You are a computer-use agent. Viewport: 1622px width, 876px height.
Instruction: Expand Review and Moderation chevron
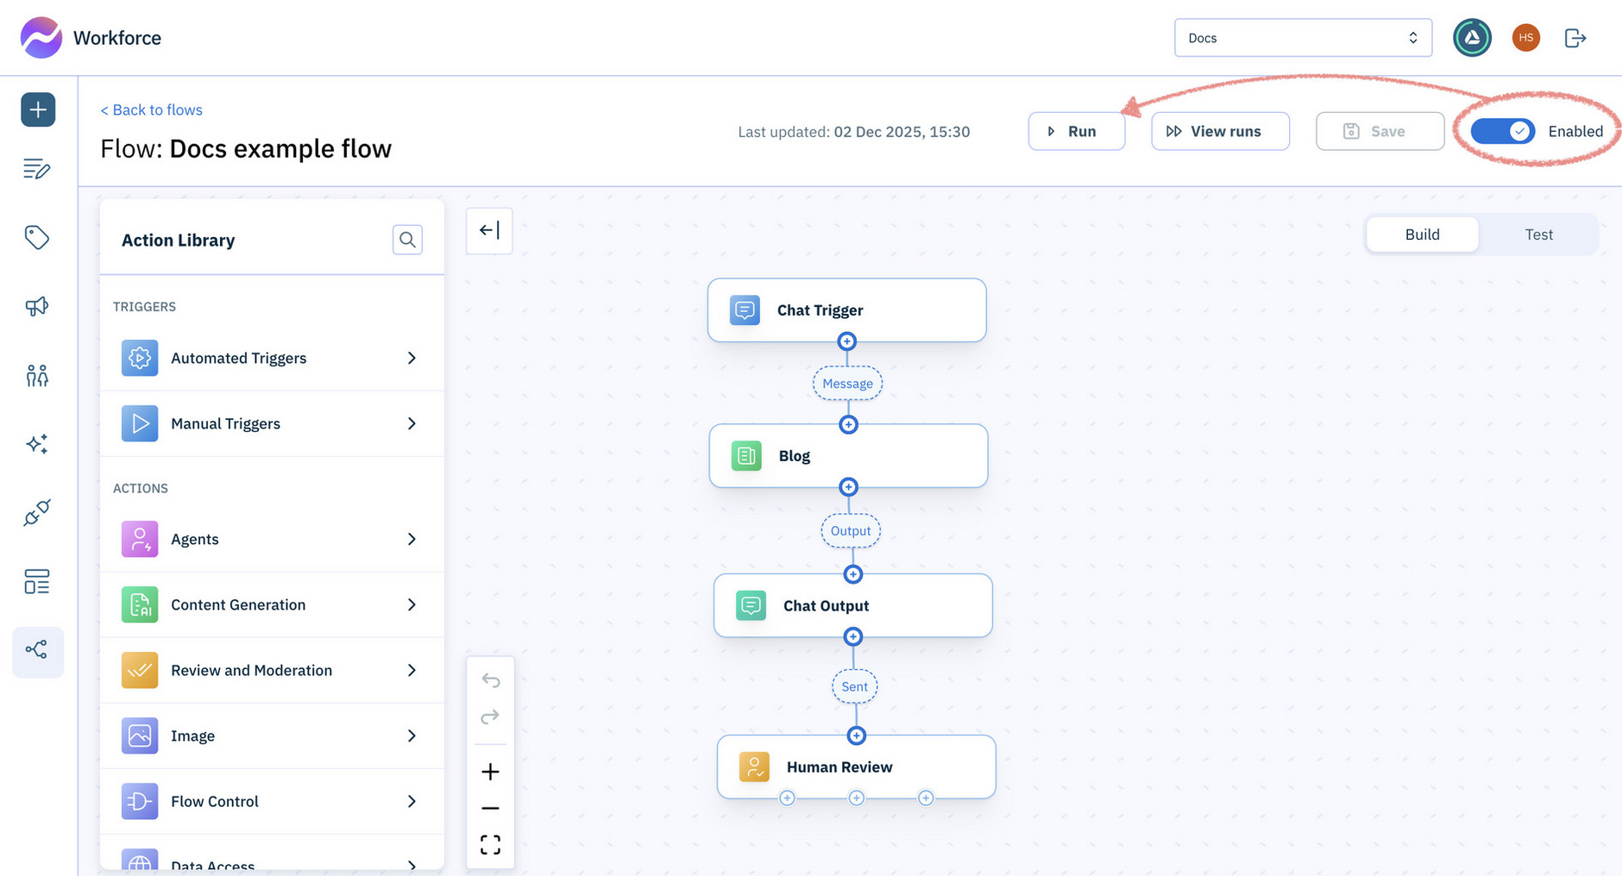[x=412, y=670]
